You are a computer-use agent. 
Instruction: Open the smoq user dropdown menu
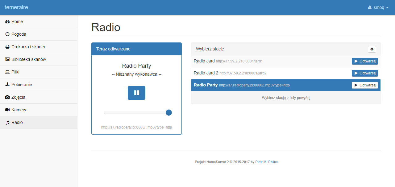click(378, 7)
